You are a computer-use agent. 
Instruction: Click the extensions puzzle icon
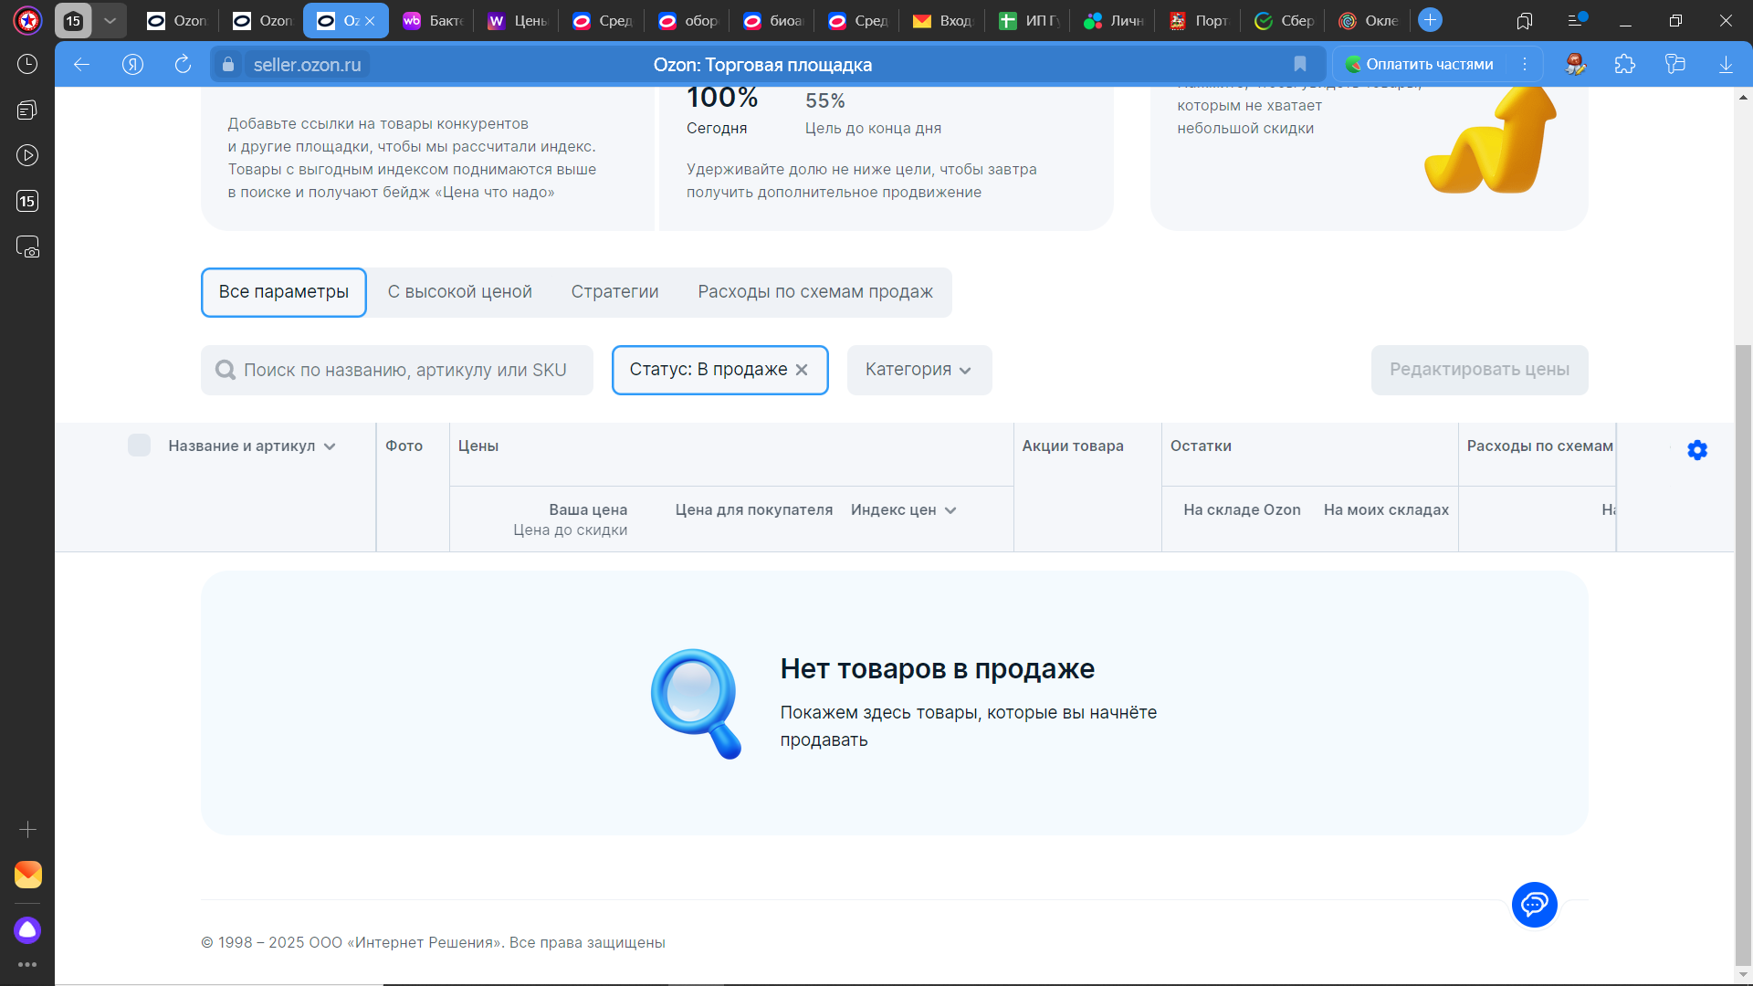(x=1624, y=64)
